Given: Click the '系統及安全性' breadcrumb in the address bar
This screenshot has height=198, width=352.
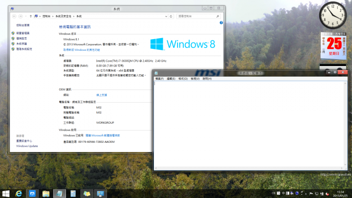Looking at the screenshot, I should 63,16.
